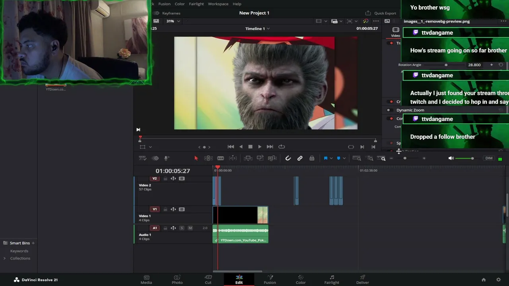The image size is (509, 286).
Task: Adjust the monitor volume slider
Action: click(465, 158)
